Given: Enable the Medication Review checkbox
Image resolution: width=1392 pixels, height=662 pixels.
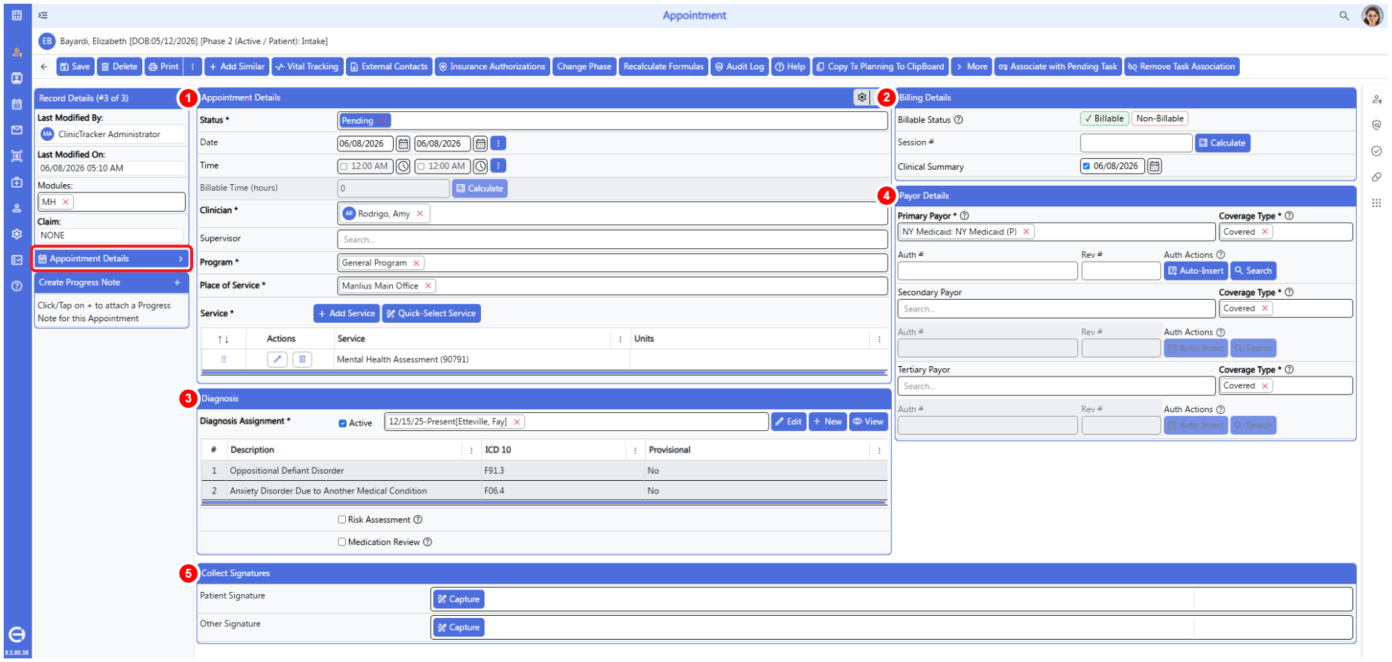Looking at the screenshot, I should click(x=342, y=542).
